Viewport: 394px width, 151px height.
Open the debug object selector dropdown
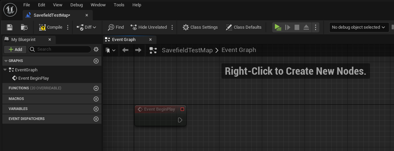click(359, 27)
